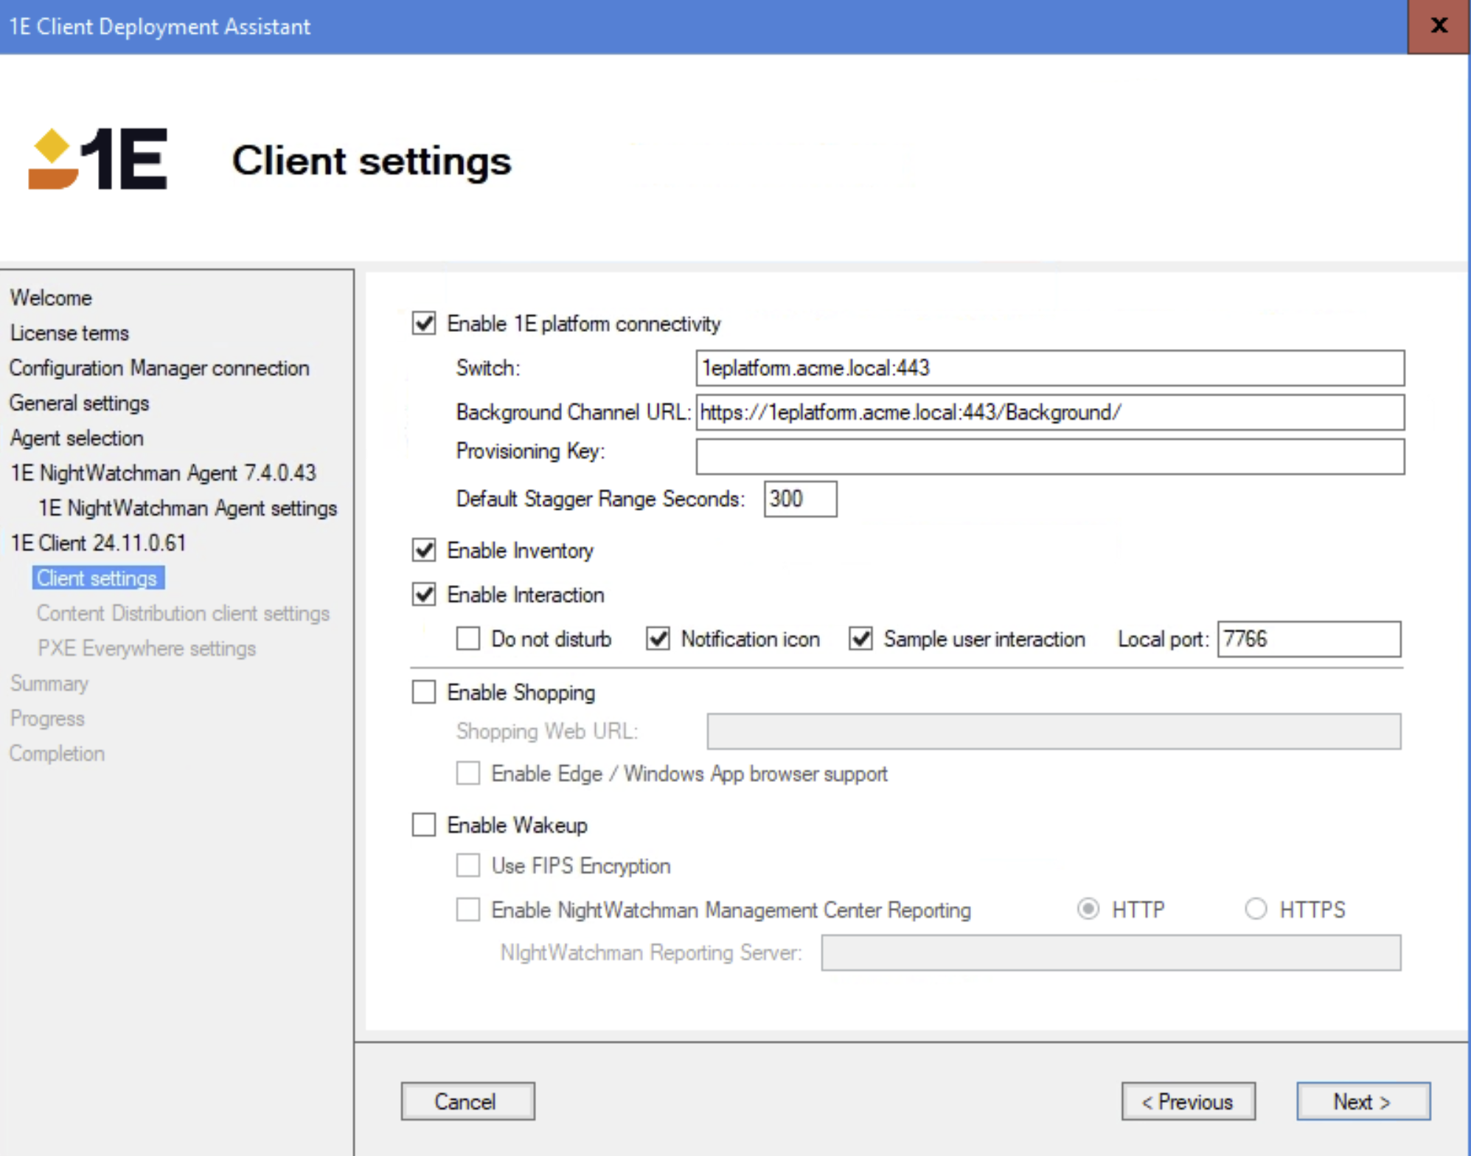Select the HTTP radio button
This screenshot has height=1156, width=1471.
point(1088,909)
